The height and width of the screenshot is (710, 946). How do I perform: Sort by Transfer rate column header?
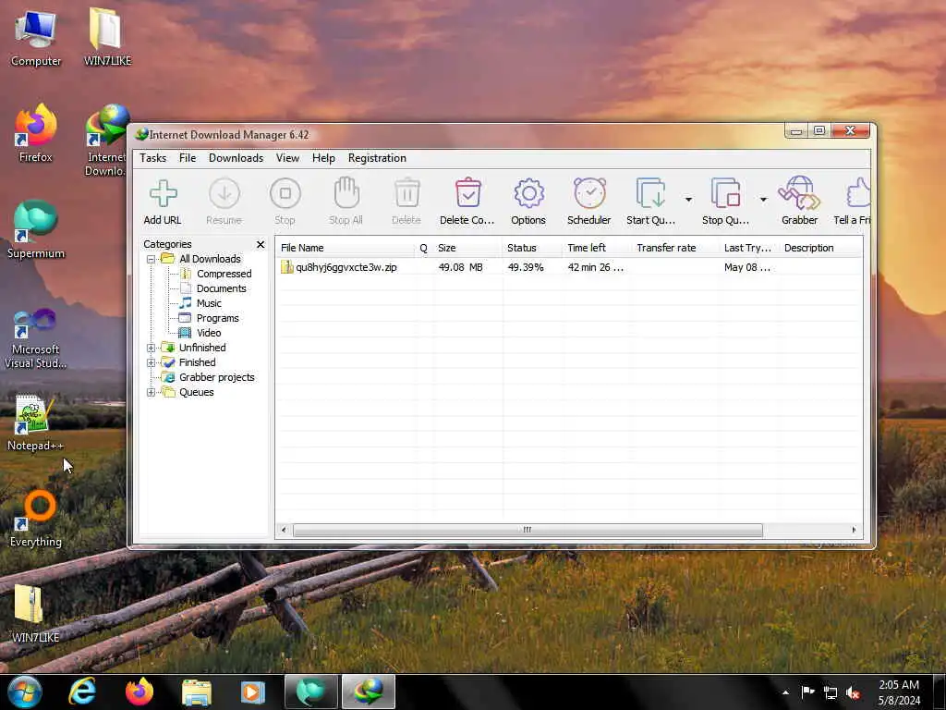[x=675, y=248]
